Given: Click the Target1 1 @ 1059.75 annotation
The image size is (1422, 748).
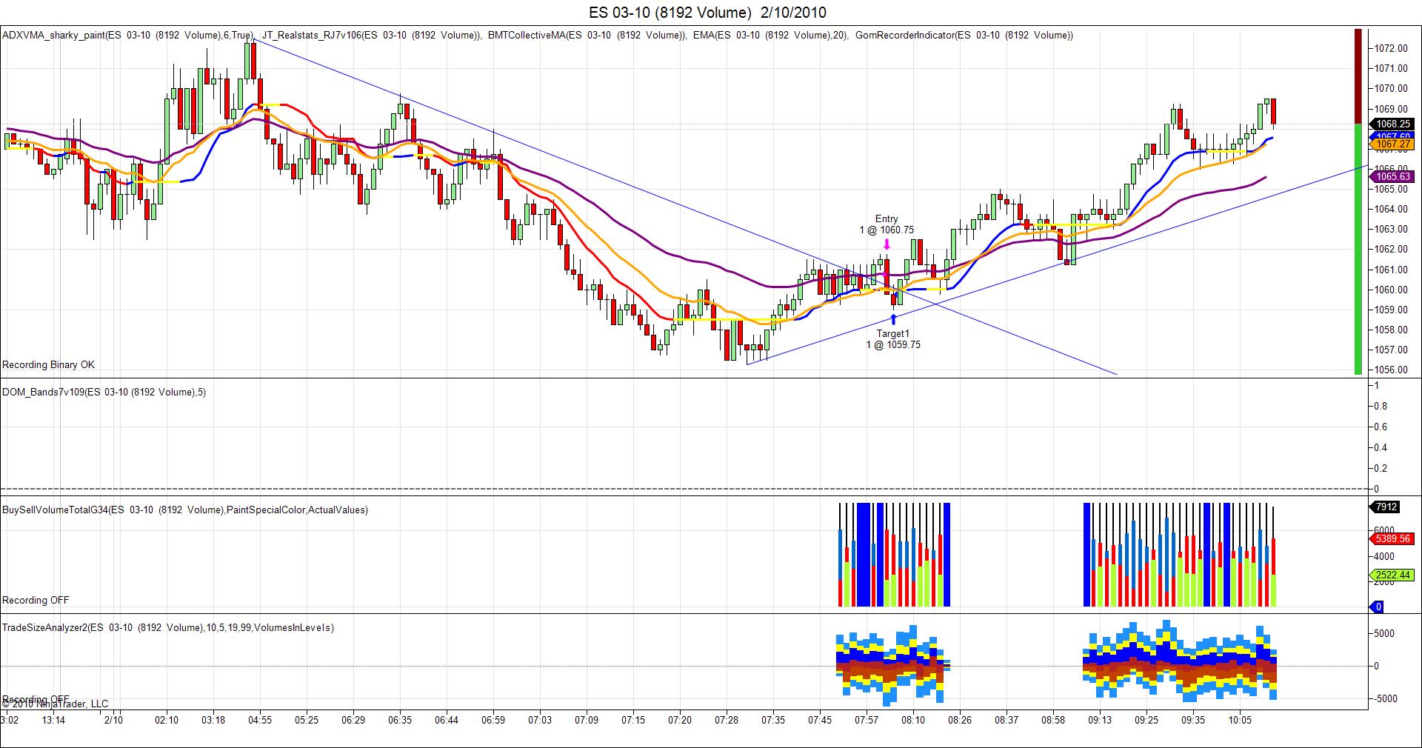Looking at the screenshot, I should (x=893, y=339).
